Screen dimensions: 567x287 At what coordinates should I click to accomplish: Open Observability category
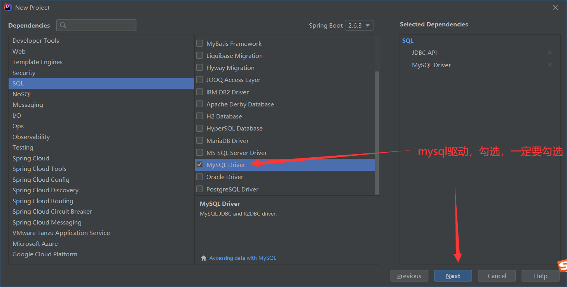(x=101, y=137)
